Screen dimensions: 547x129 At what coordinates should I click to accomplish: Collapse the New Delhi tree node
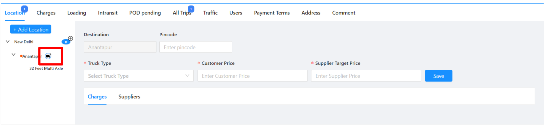coord(8,42)
